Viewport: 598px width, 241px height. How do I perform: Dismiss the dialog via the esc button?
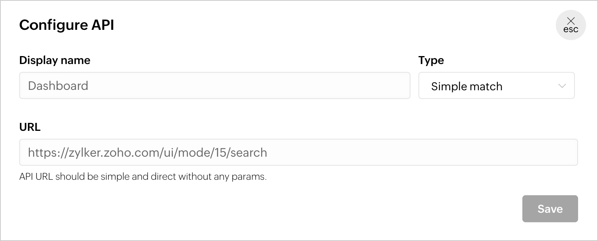[x=571, y=25]
